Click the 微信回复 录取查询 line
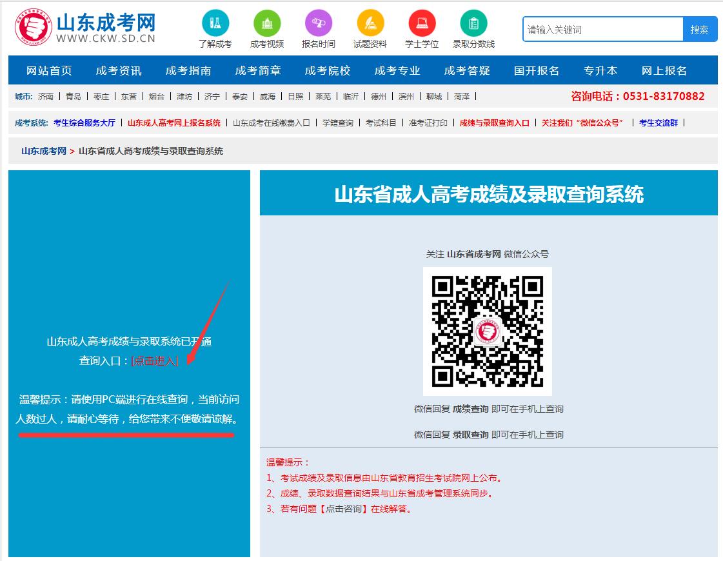The image size is (723, 561). click(488, 435)
